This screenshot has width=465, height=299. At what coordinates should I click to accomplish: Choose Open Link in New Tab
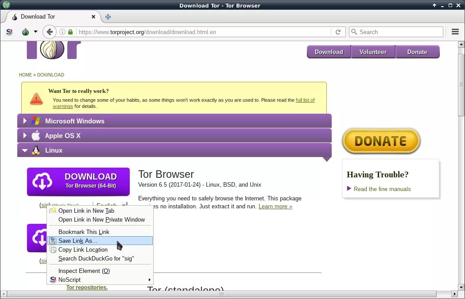(100, 211)
